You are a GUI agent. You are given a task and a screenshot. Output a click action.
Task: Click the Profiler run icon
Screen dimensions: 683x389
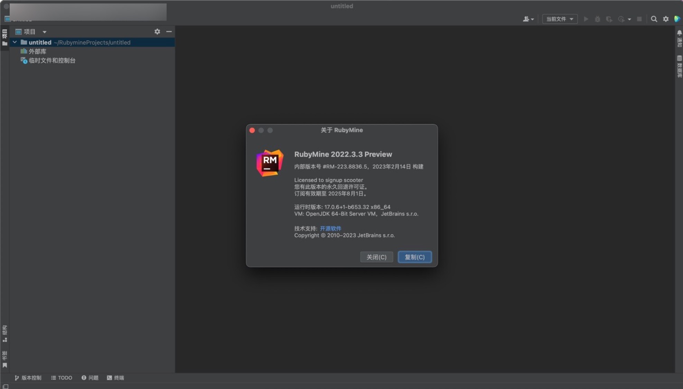(x=621, y=19)
